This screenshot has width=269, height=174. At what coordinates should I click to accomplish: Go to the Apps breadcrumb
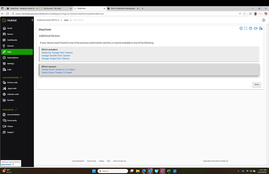[66, 20]
